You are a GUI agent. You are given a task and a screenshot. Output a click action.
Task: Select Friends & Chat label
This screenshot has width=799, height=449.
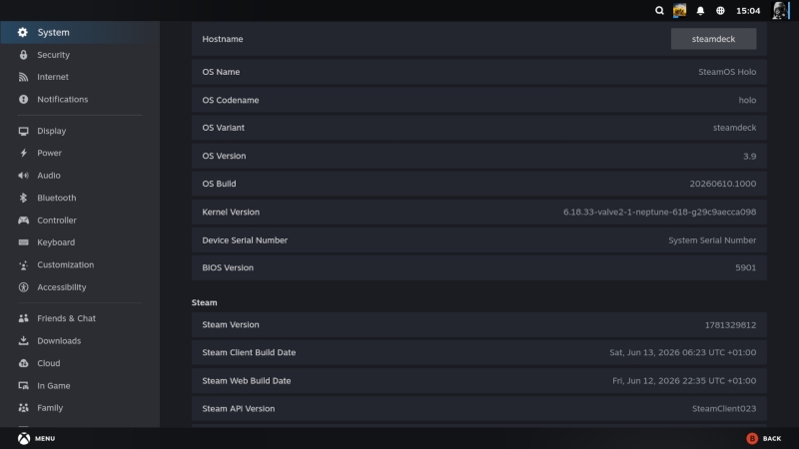point(66,318)
